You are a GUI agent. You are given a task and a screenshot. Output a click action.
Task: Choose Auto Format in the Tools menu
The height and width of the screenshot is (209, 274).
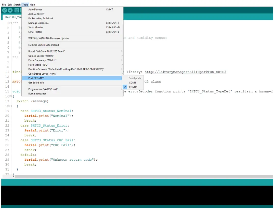click(35, 10)
